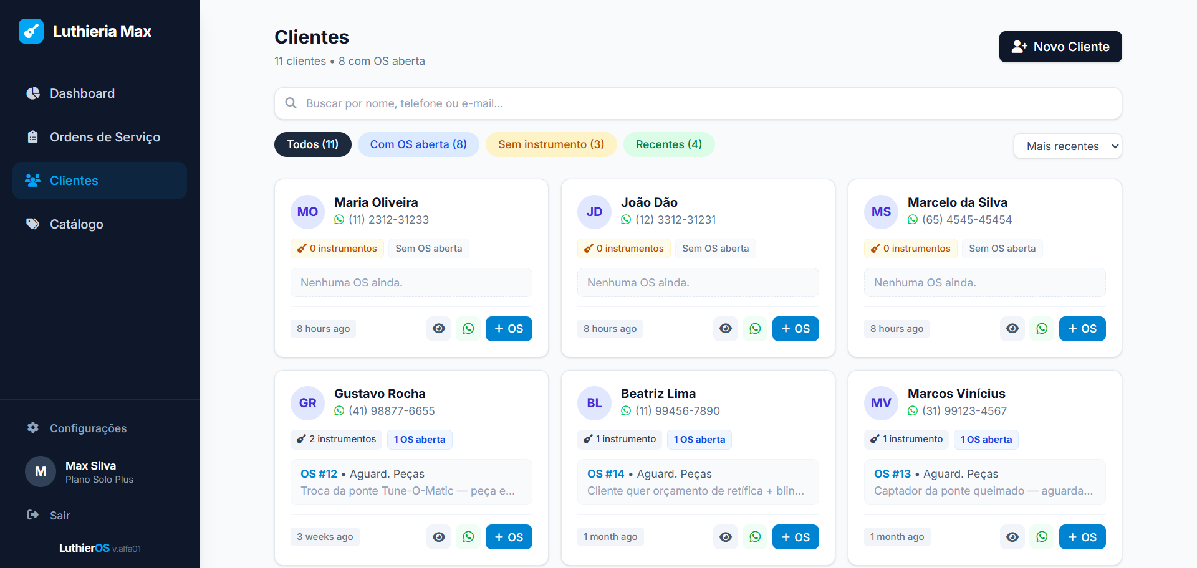Add OS for Marcelo da Silva
Viewport: 1197px width, 568px height.
(x=1082, y=329)
